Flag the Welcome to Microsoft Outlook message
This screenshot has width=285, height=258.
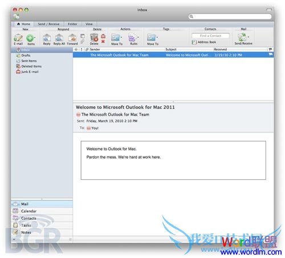point(271,55)
